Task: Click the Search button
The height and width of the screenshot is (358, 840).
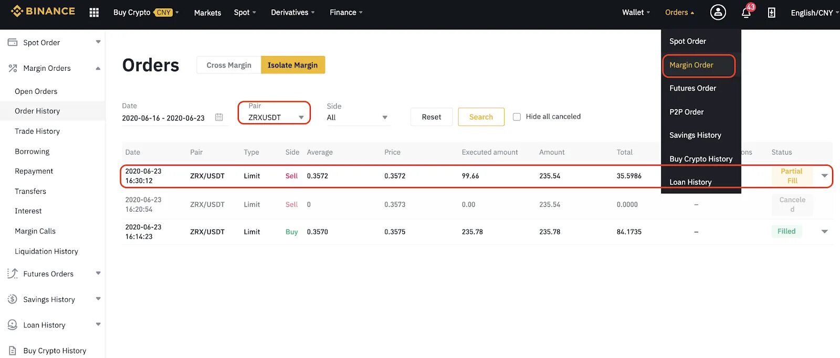Action: [x=481, y=117]
